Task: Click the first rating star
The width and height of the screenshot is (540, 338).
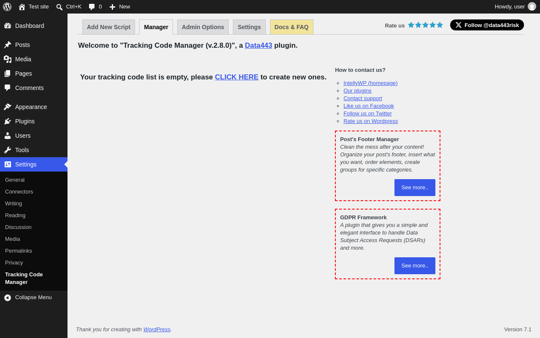Action: pyautogui.click(x=411, y=25)
